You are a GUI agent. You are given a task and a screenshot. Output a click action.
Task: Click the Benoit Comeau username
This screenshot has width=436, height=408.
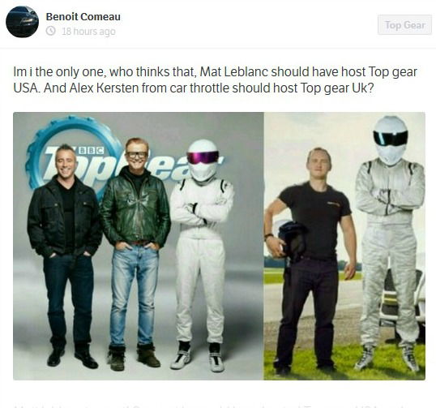tap(83, 17)
